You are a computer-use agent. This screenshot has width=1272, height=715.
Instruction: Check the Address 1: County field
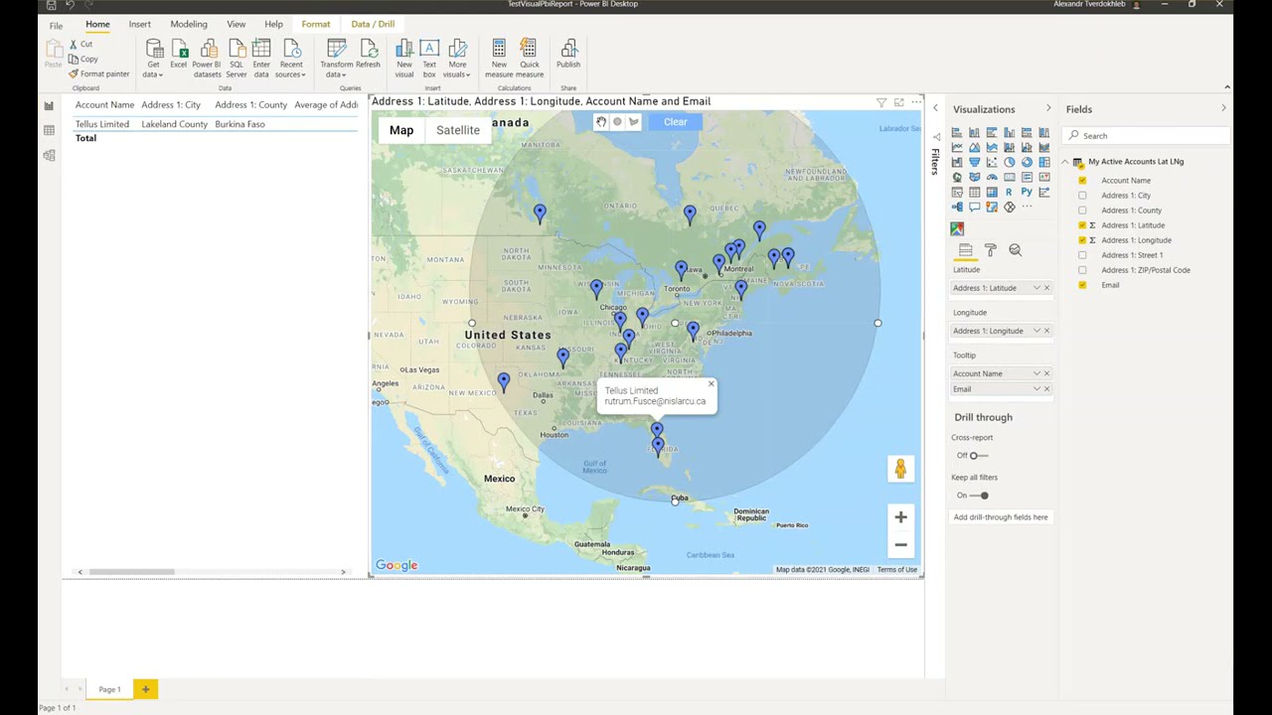pos(1082,211)
